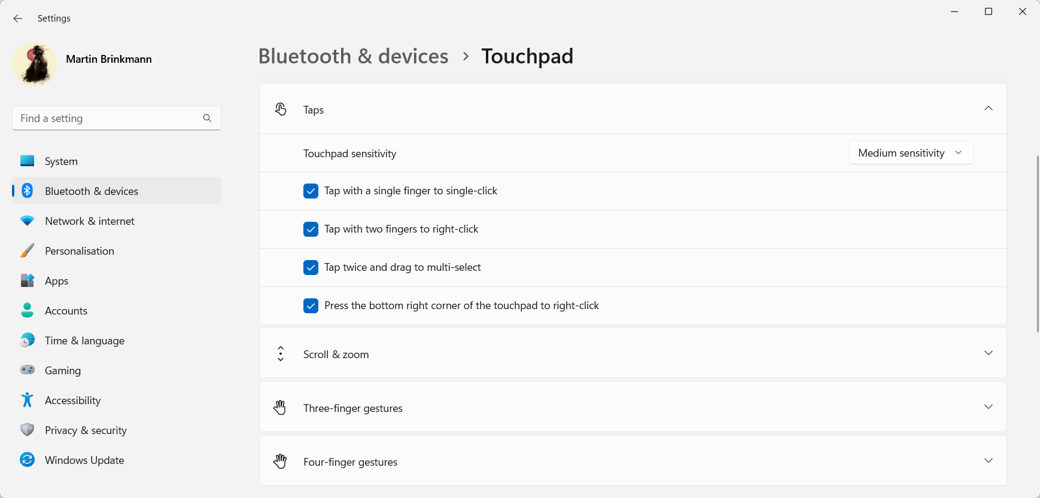Image resolution: width=1040 pixels, height=498 pixels.
Task: Click the Scroll & zoom arrows icon
Action: 281,353
